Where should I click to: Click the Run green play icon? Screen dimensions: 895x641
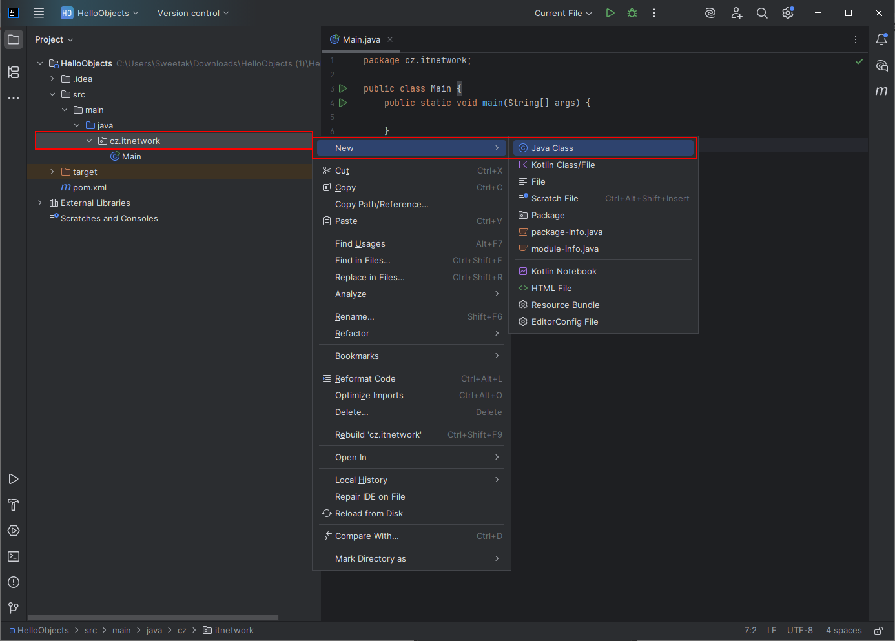point(610,13)
